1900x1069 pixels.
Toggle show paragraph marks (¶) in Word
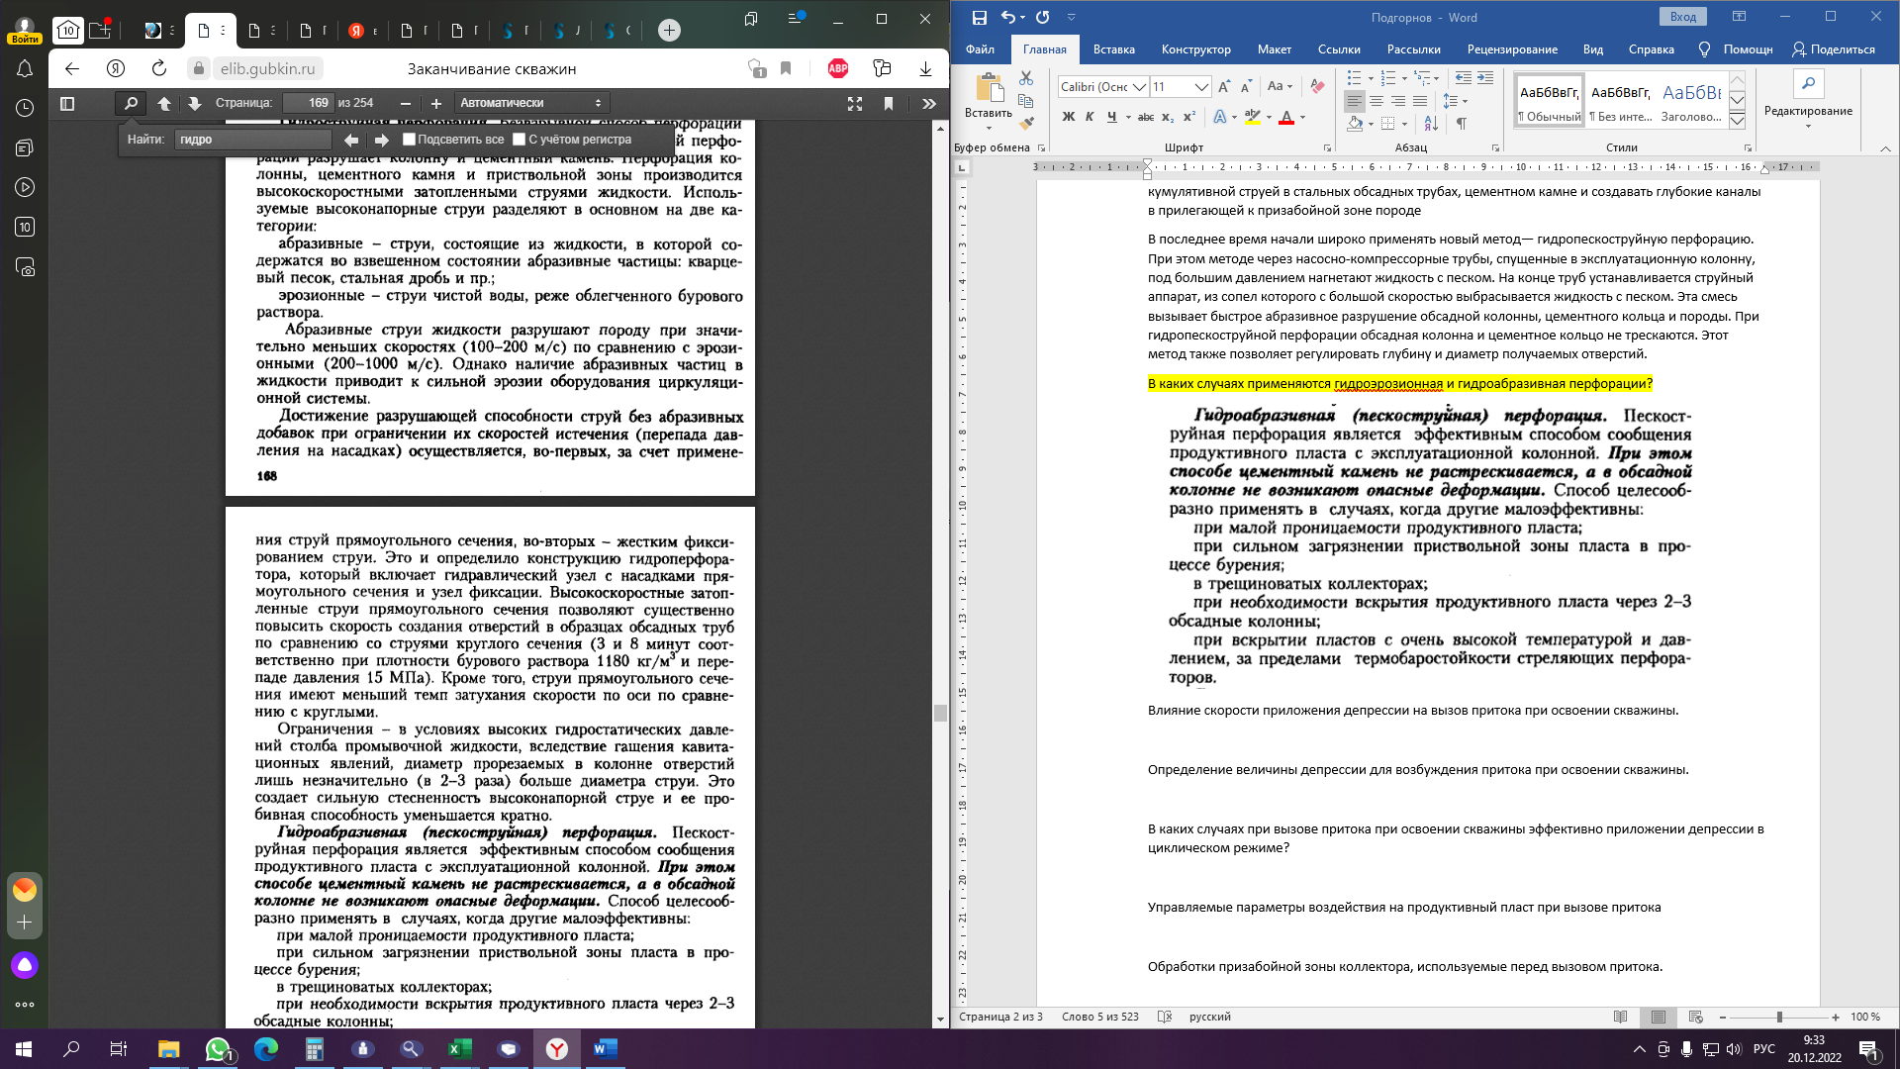pyautogui.click(x=1461, y=123)
